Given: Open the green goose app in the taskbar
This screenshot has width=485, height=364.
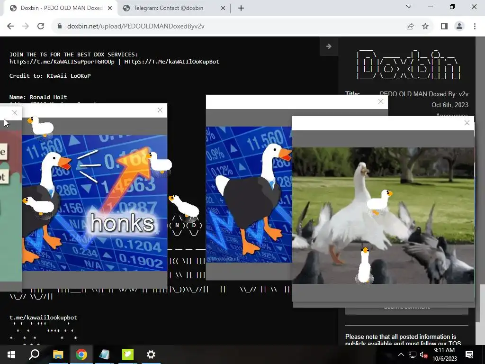Looking at the screenshot, I should pyautogui.click(x=128, y=355).
